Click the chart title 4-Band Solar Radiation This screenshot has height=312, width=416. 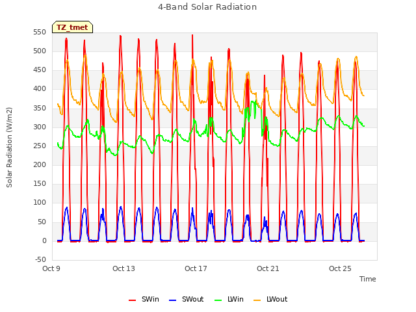[207, 7]
